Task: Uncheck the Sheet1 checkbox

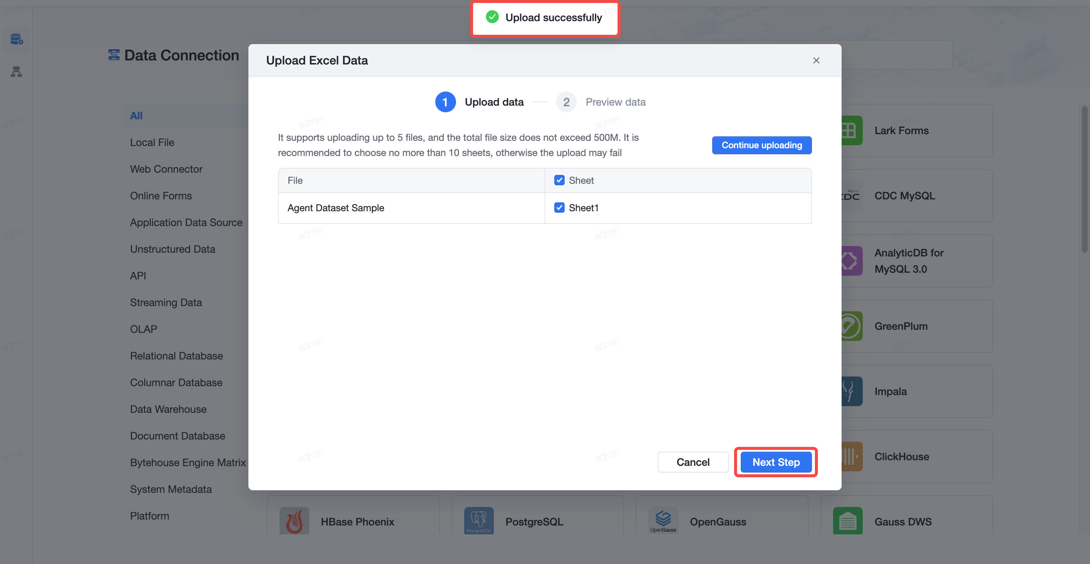Action: click(x=559, y=208)
